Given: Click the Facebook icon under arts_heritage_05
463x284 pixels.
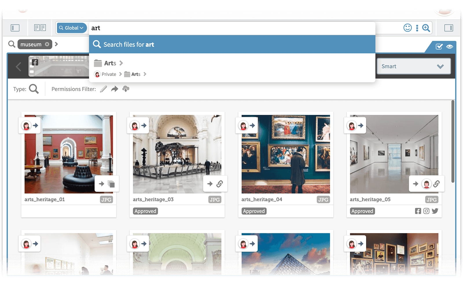Looking at the screenshot, I should pos(418,211).
